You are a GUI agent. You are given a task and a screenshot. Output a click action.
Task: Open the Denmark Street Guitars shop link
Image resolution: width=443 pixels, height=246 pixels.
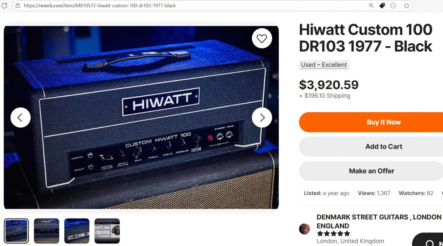379,221
